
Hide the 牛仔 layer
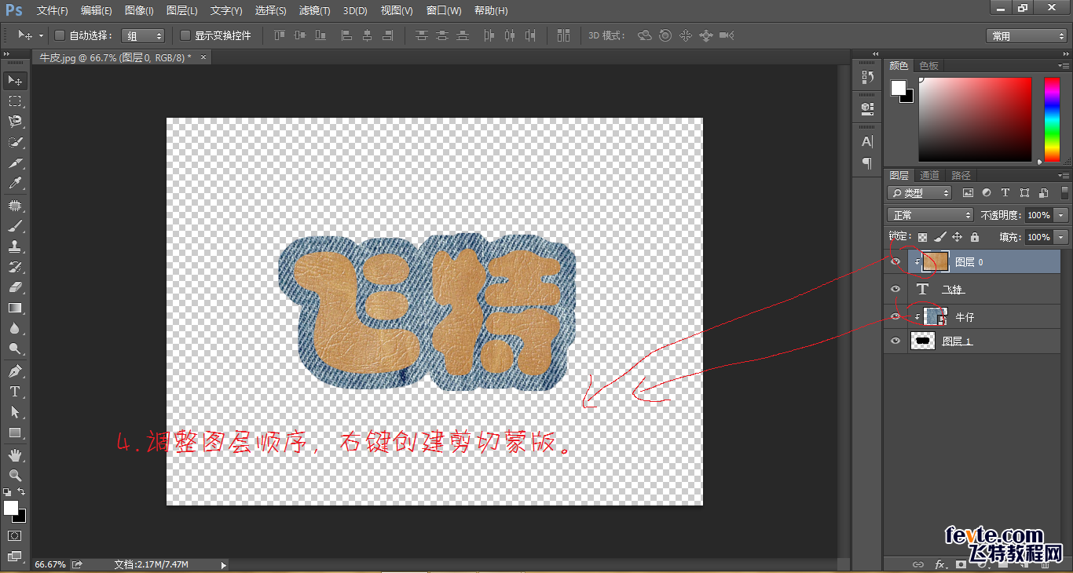(895, 316)
